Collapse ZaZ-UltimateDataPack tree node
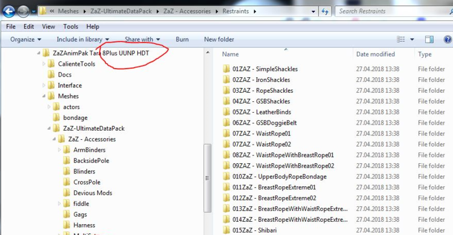Screen dimensions: 453x235 tap(49, 128)
